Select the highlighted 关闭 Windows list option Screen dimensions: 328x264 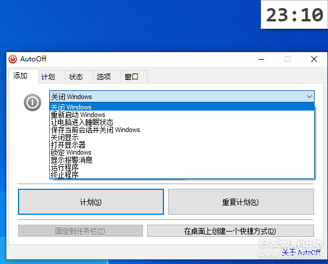coord(182,107)
